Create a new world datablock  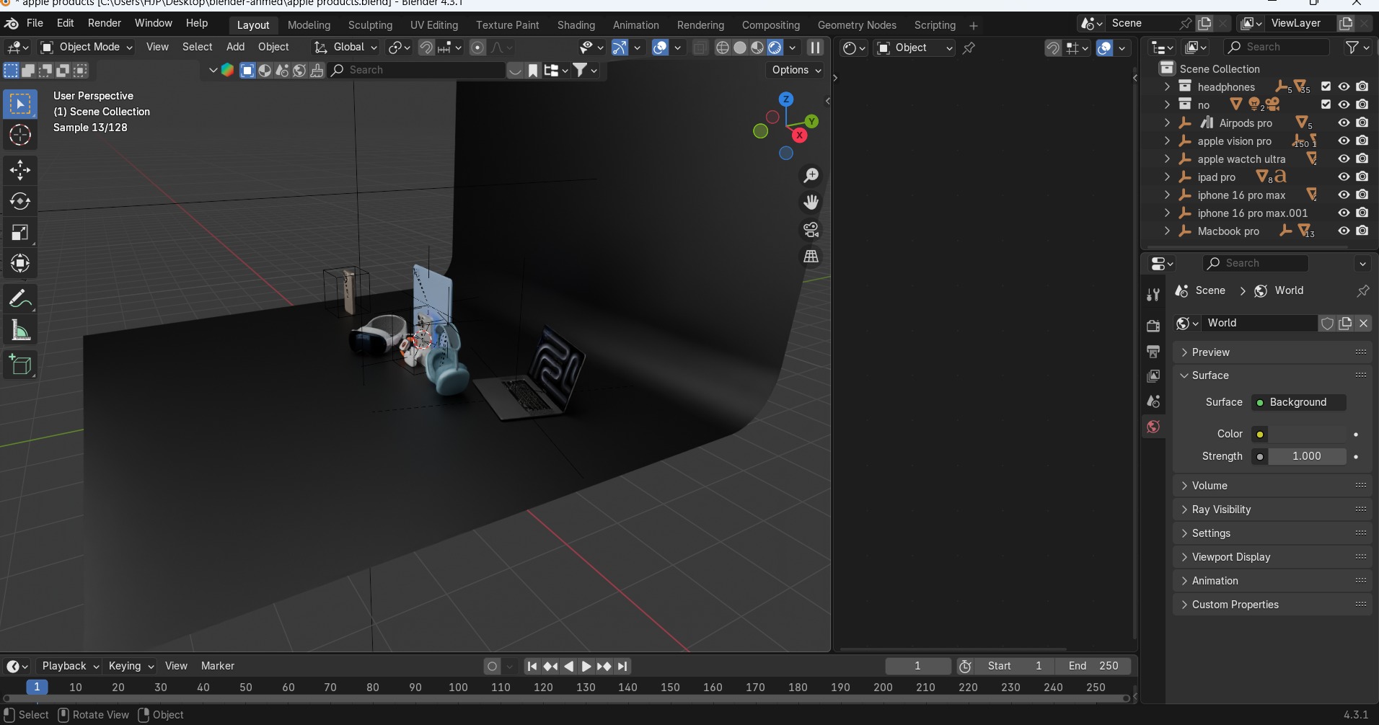coord(1345,324)
